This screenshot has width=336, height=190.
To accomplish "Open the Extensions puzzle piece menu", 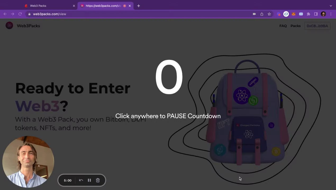I will pyautogui.click(x=308, y=14).
